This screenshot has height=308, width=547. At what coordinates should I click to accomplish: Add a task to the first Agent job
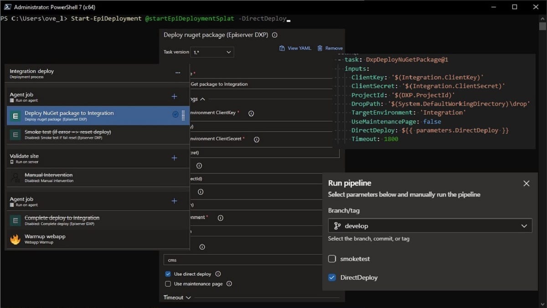(174, 96)
